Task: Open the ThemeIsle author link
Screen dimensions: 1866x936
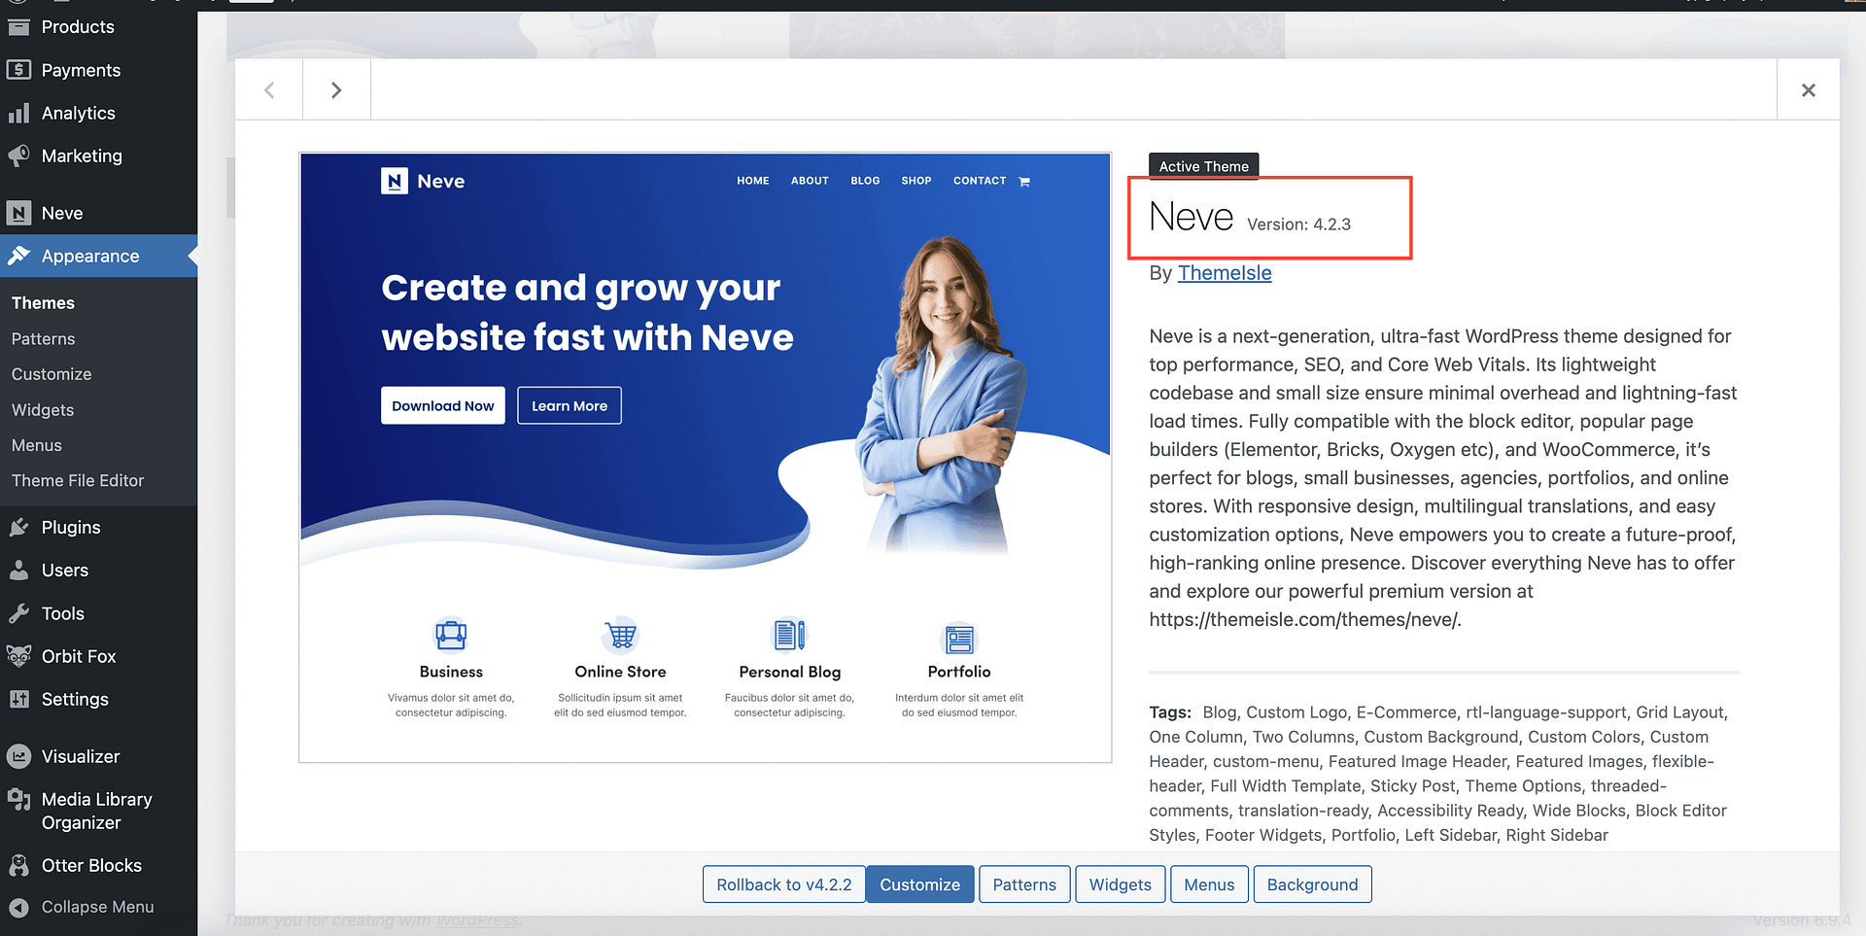Action: (x=1225, y=273)
